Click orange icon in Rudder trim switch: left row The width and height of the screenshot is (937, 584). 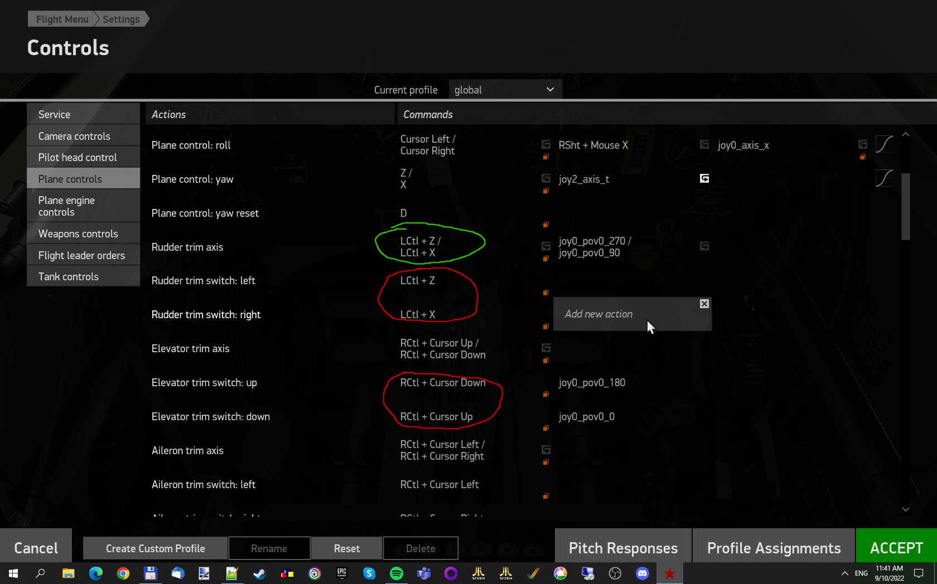[x=546, y=293]
